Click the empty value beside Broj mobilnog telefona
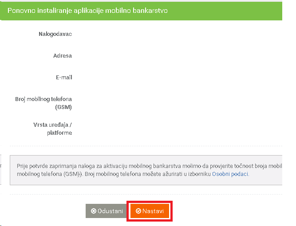 178,103
